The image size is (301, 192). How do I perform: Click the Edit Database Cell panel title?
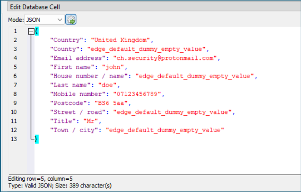35,7
